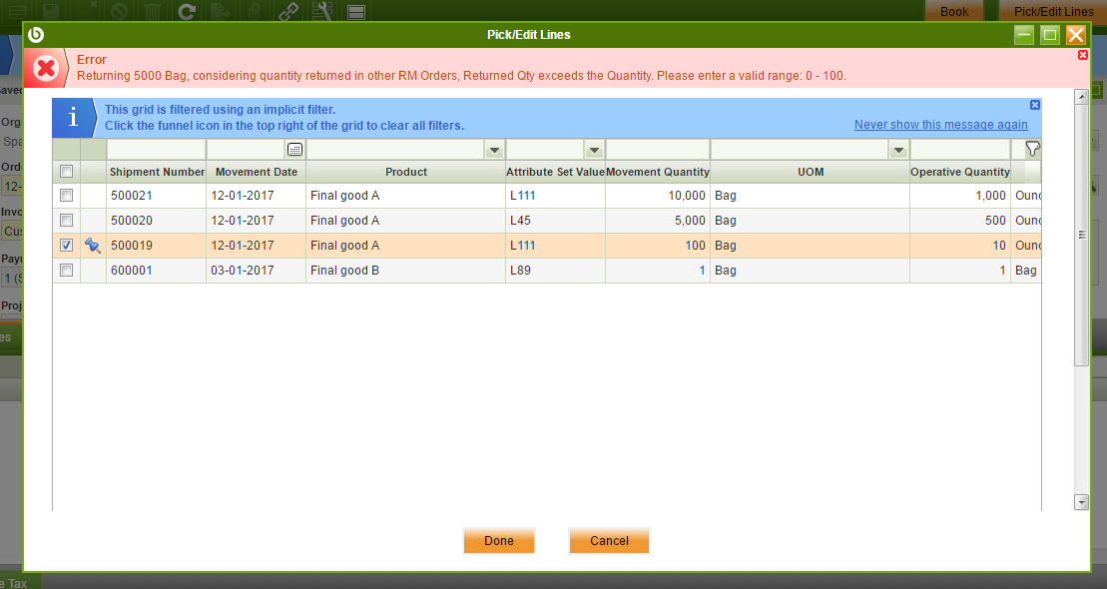Image resolution: width=1107 pixels, height=589 pixels.
Task: Check the box for shipment 500021
Action: (66, 196)
